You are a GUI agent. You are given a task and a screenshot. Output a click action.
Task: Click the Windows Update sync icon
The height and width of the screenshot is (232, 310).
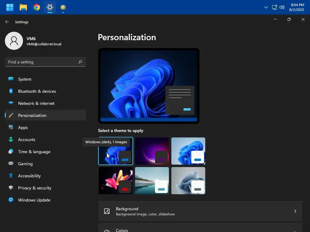[11, 200]
